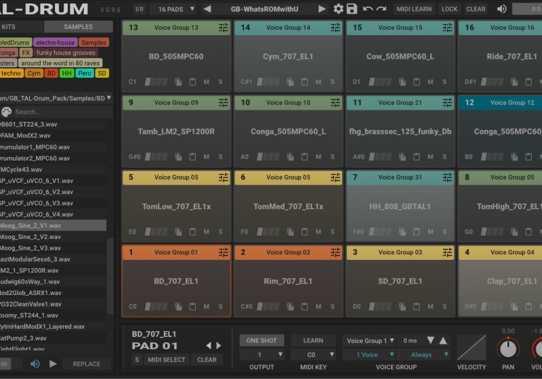Click the MIDI LEARN button
Viewport: 542px width, 379px height.
tap(414, 9)
